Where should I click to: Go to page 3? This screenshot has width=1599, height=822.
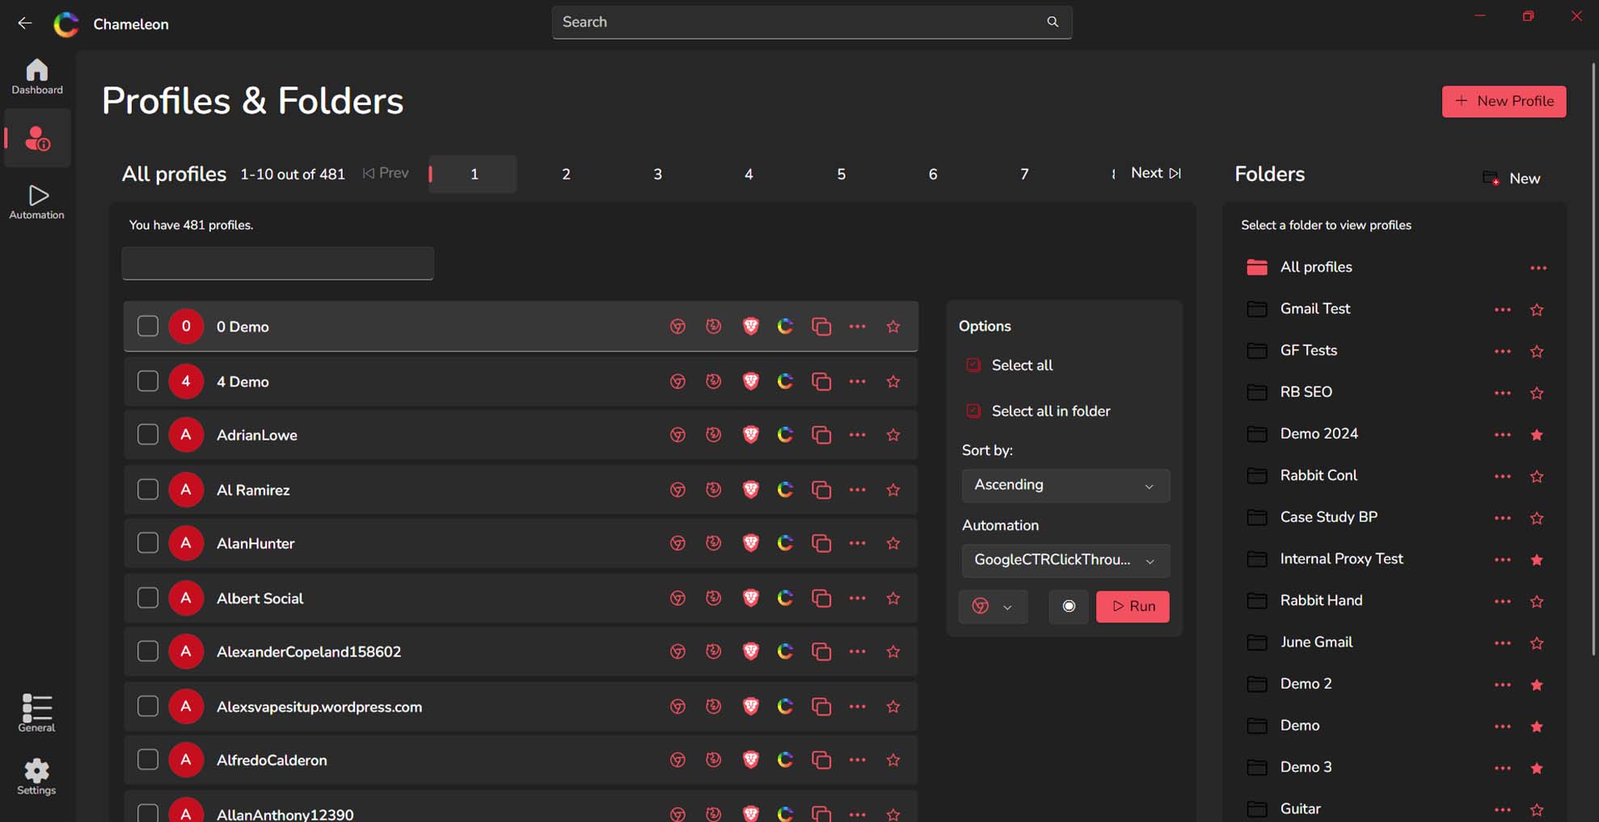point(657,174)
